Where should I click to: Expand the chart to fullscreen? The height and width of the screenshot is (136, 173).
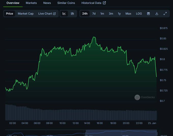point(165,14)
